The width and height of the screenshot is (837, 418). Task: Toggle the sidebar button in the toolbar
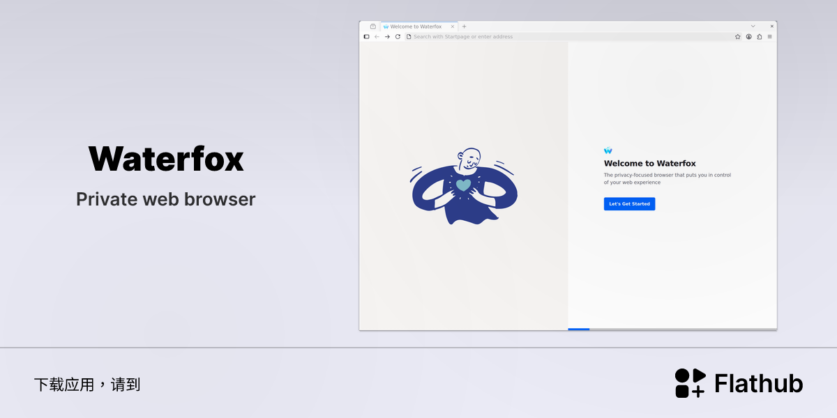click(x=366, y=36)
